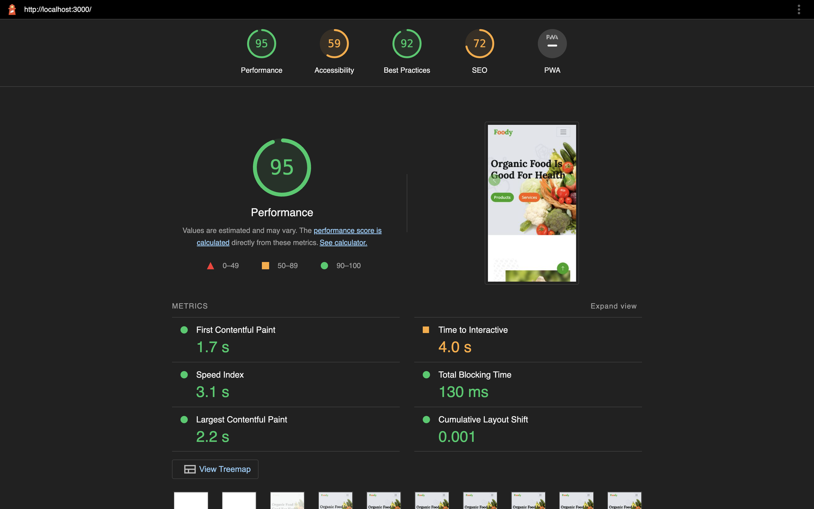Click the Foody page screenshot preview
Screen dimensions: 814x509
tap(531, 203)
